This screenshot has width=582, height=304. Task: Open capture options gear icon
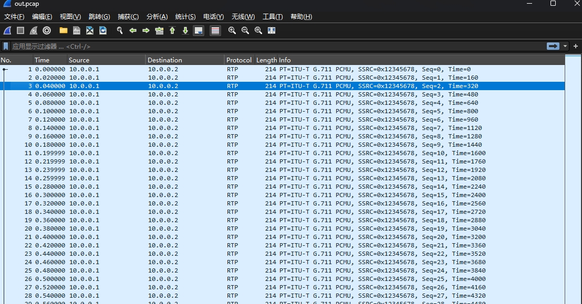47,31
